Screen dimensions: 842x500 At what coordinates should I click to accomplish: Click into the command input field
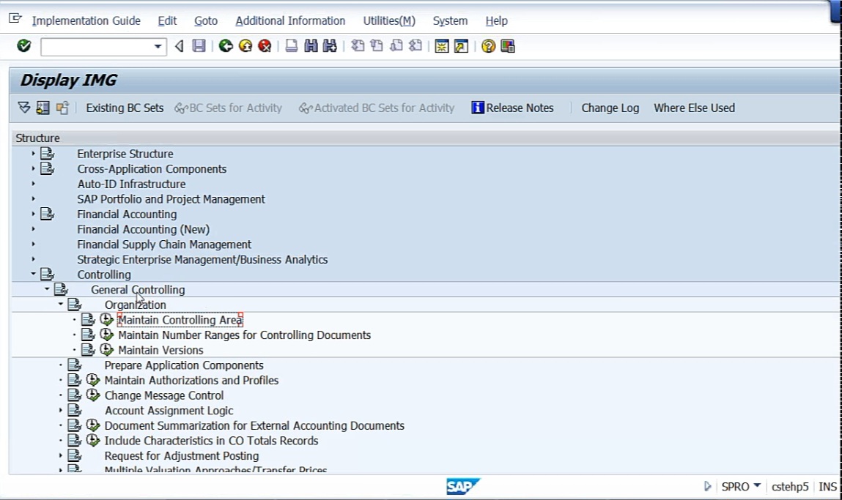pos(97,47)
